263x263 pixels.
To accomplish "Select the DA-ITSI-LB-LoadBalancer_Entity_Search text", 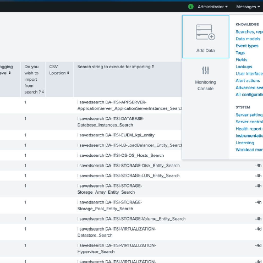I will (129, 145).
